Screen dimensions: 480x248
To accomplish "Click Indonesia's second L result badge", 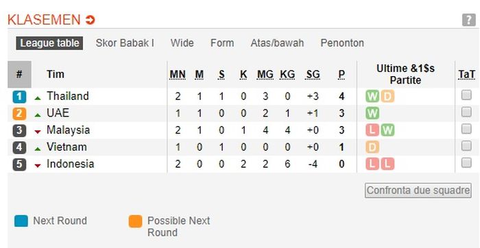I will point(387,164).
